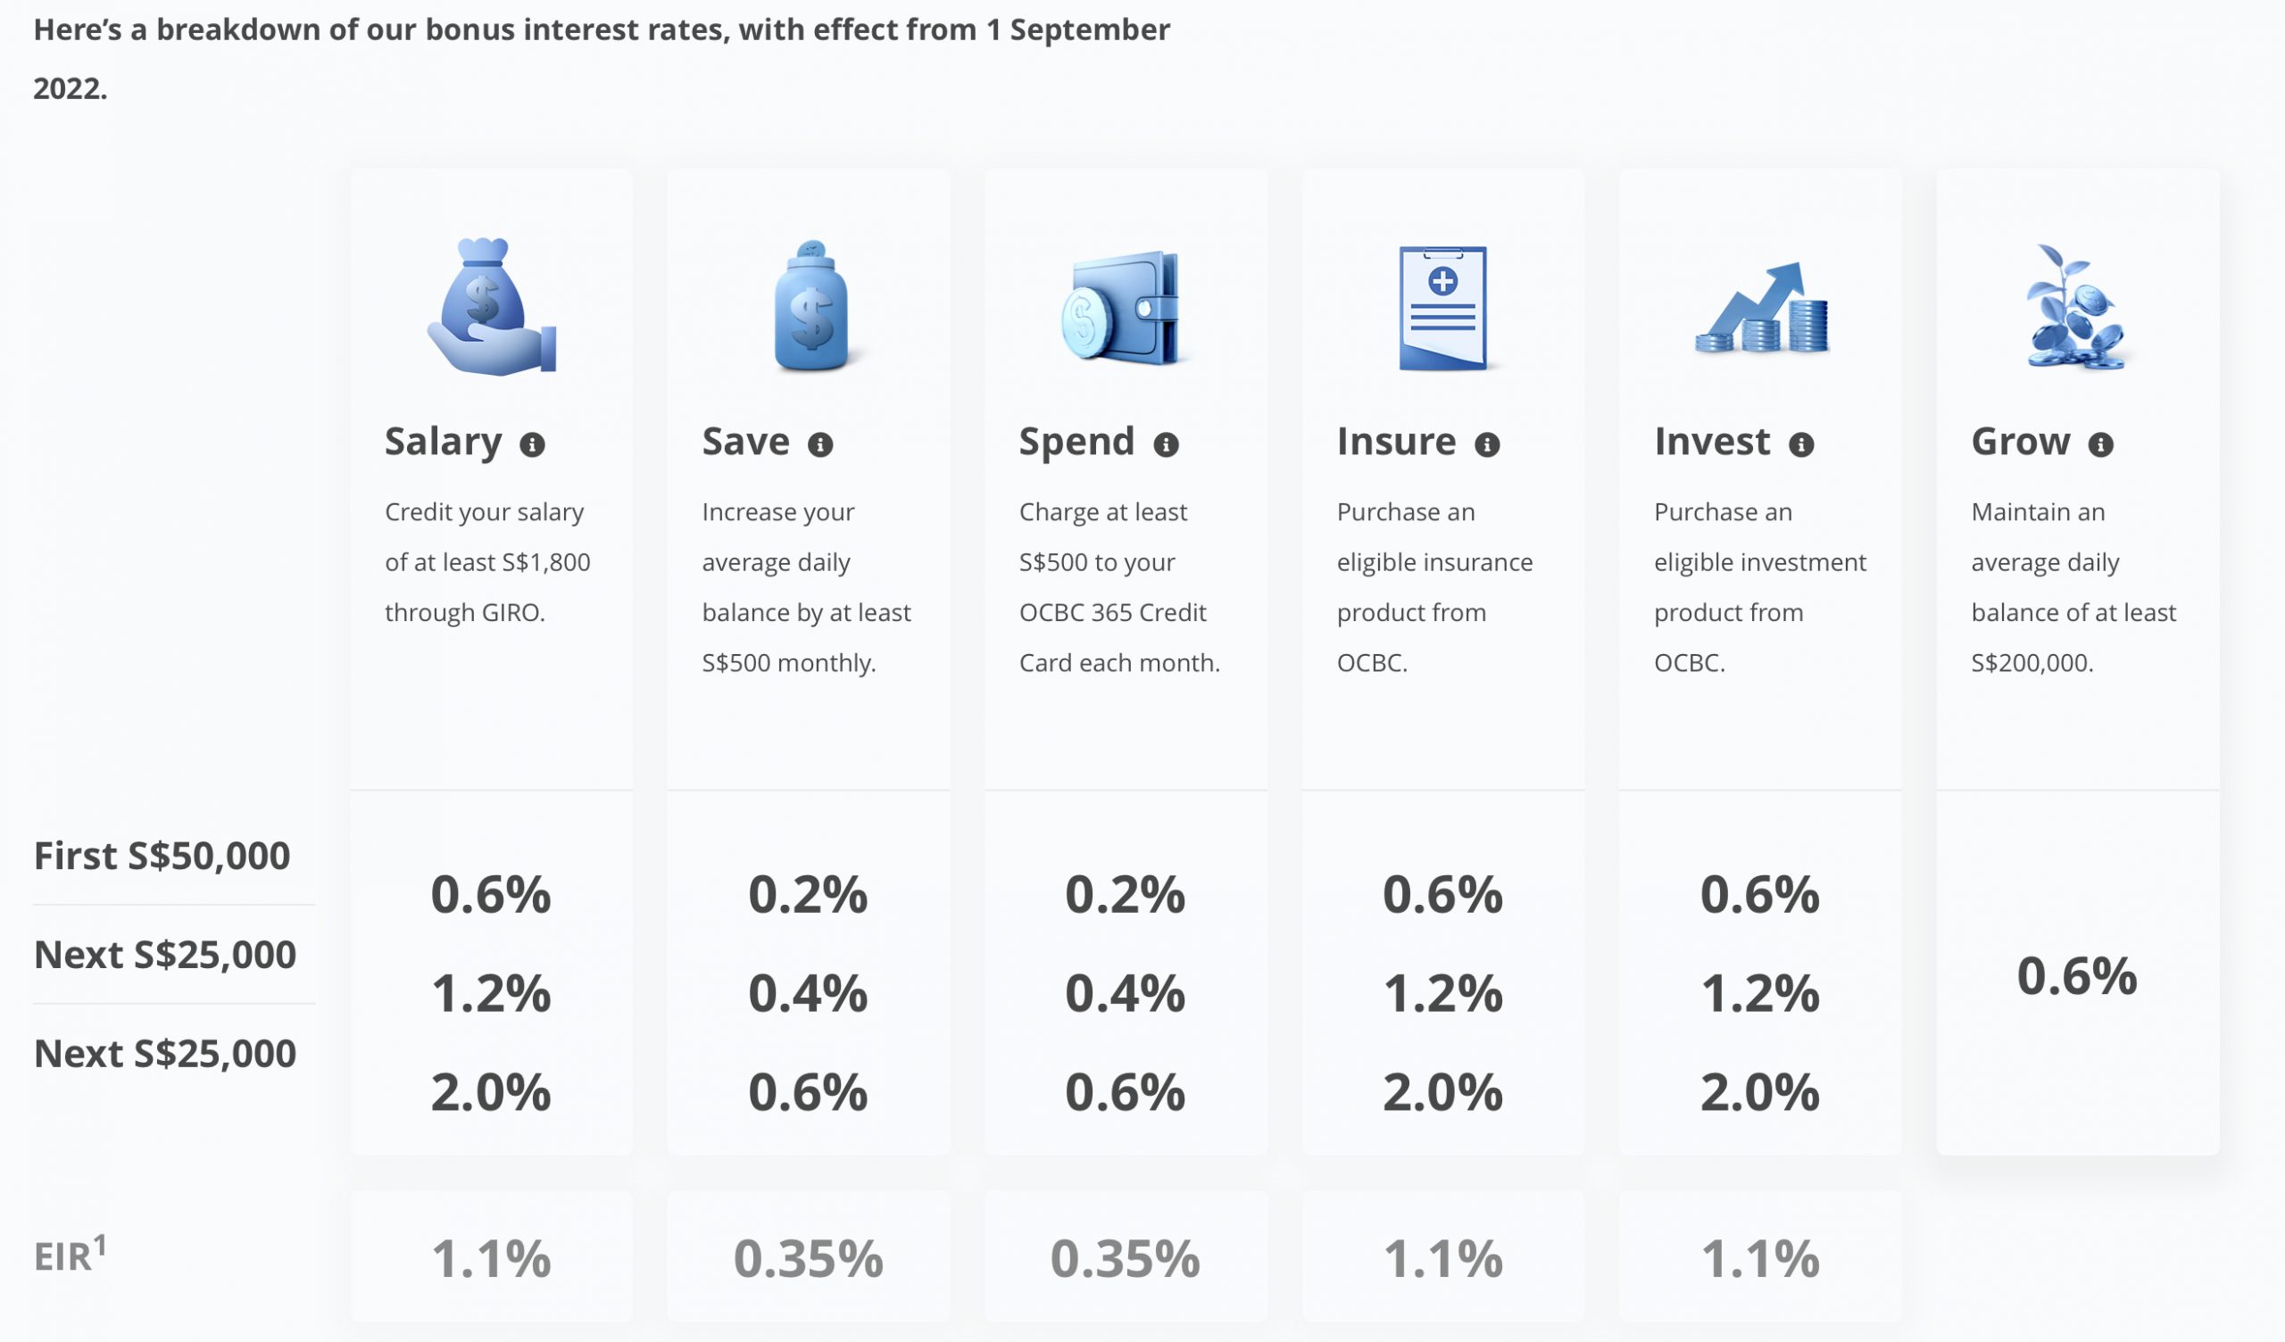Click the Salary column heading
The image size is (2285, 1342).
pos(444,442)
